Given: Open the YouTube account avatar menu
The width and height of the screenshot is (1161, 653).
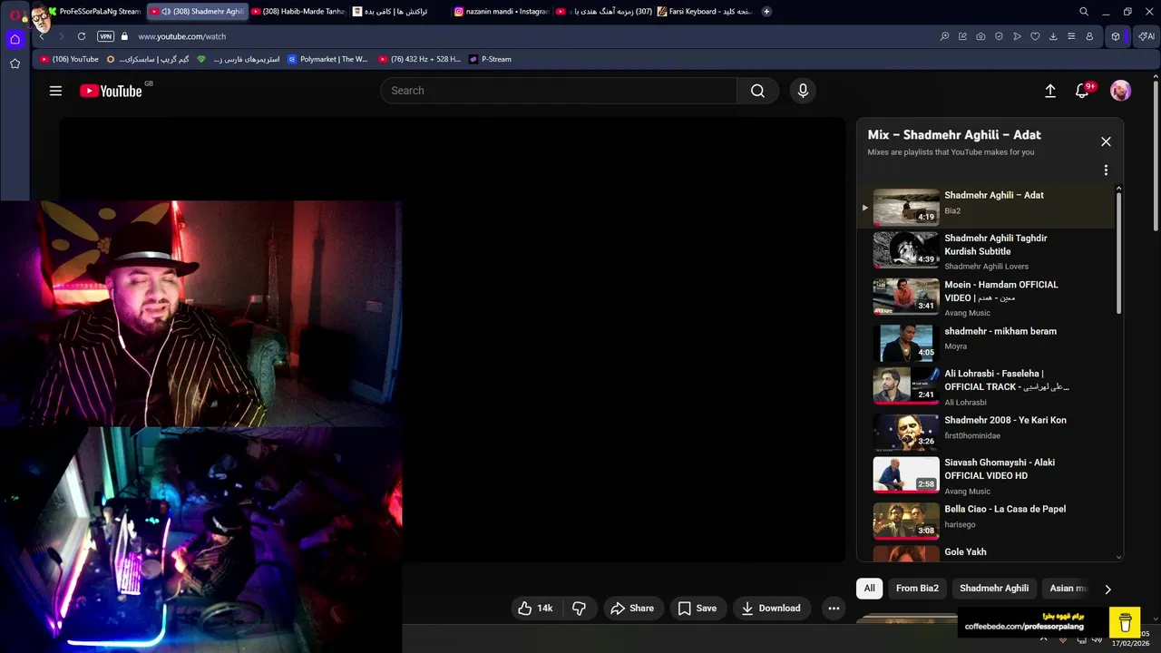Looking at the screenshot, I should click(x=1120, y=91).
